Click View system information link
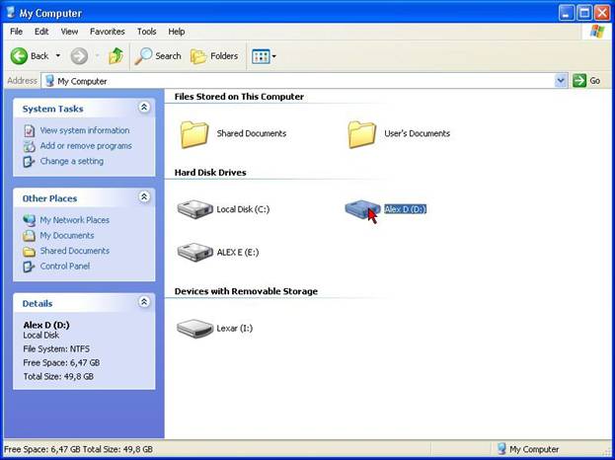The width and height of the screenshot is (615, 460). (x=85, y=130)
